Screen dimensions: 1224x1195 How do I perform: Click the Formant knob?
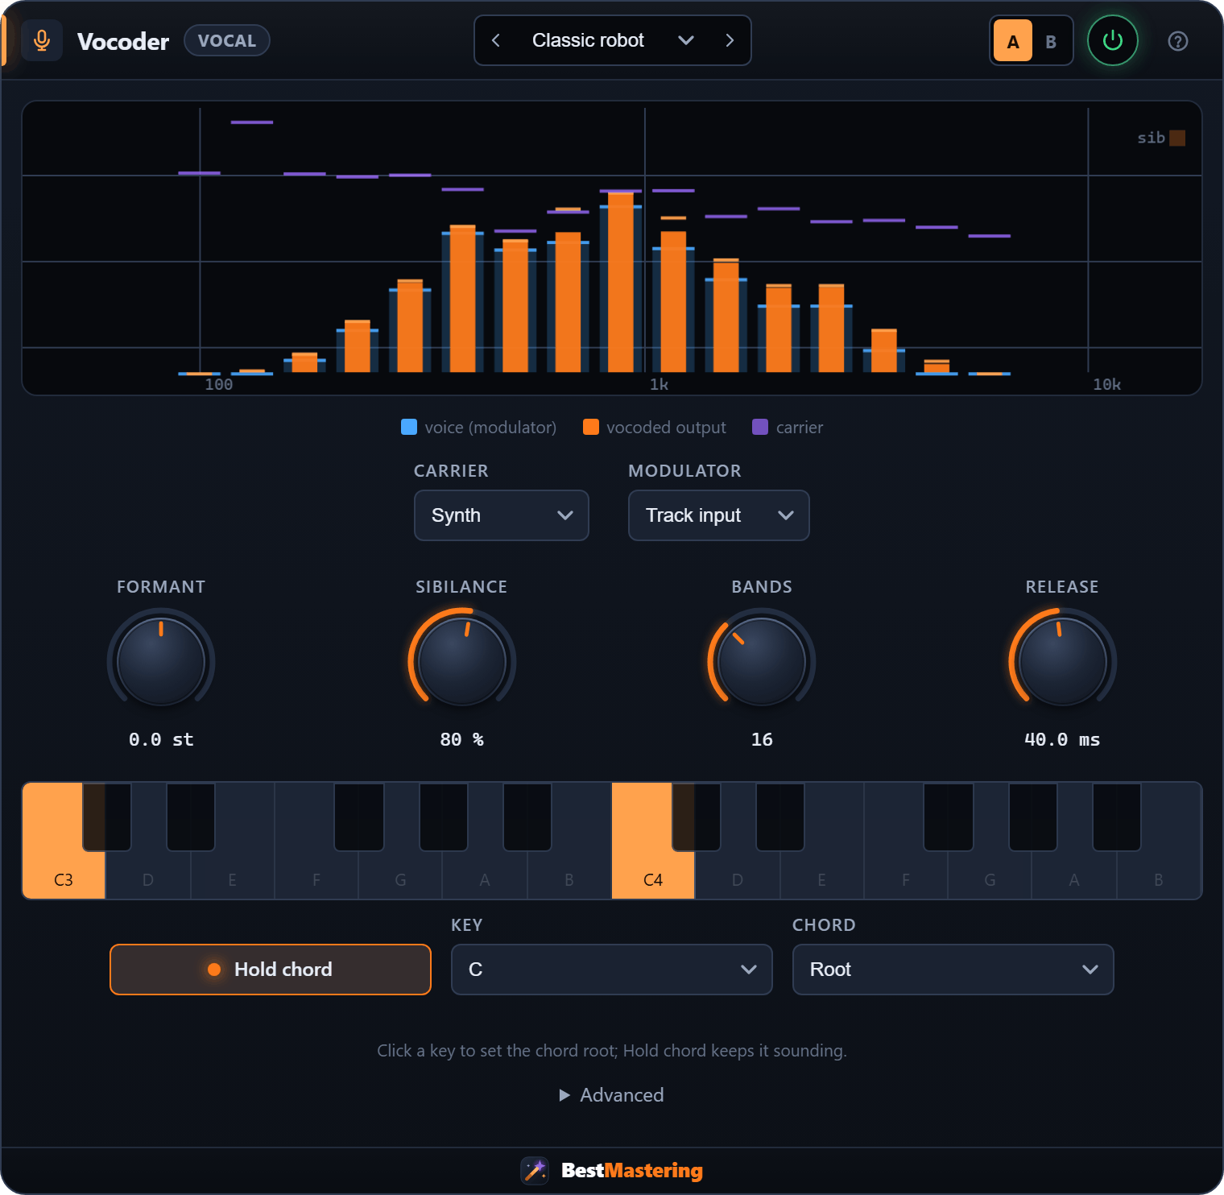click(161, 662)
